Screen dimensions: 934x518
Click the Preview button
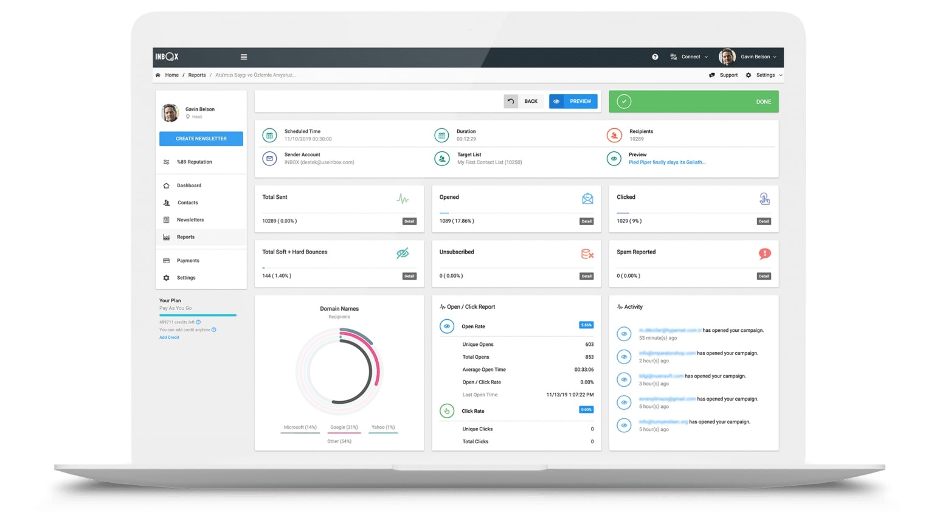click(573, 102)
